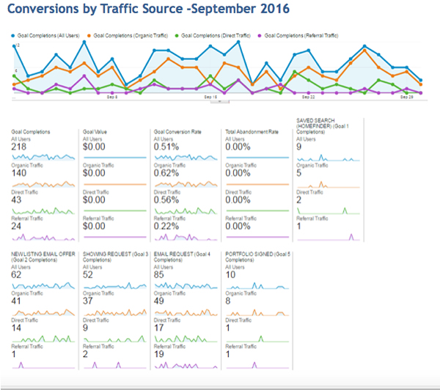Open the Portfolio Signed All Users sparkline
Screen dimensions: 440x390
[257, 286]
